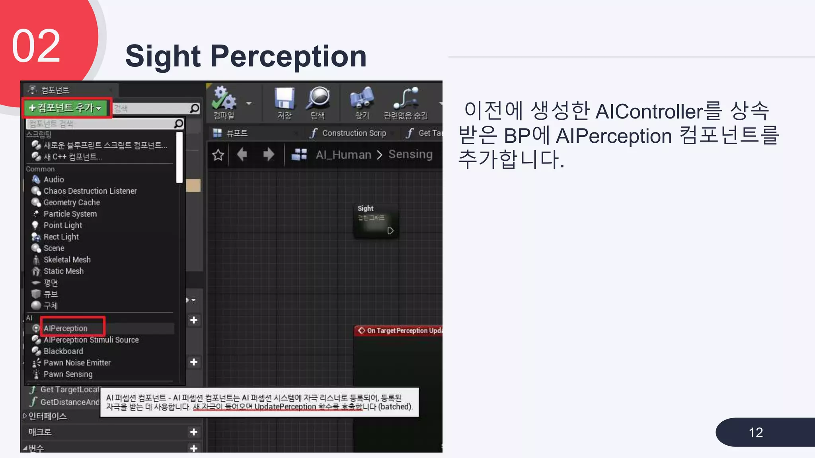Click the Skeletal Mesh figure icon
Viewport: 815px width, 458px height.
36,260
